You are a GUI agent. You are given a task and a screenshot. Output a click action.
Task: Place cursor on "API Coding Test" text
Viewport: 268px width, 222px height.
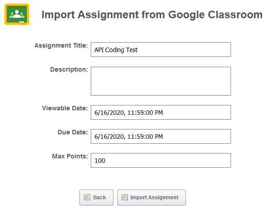coord(116,50)
